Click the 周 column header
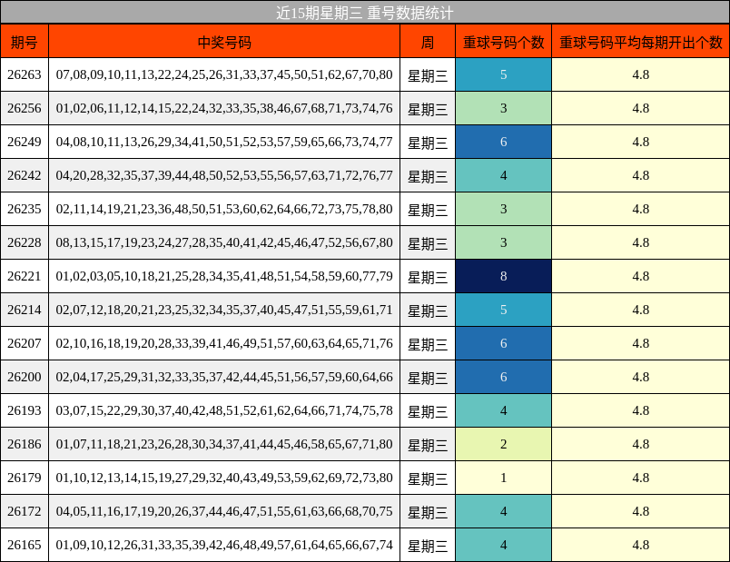730x562 pixels. [428, 43]
